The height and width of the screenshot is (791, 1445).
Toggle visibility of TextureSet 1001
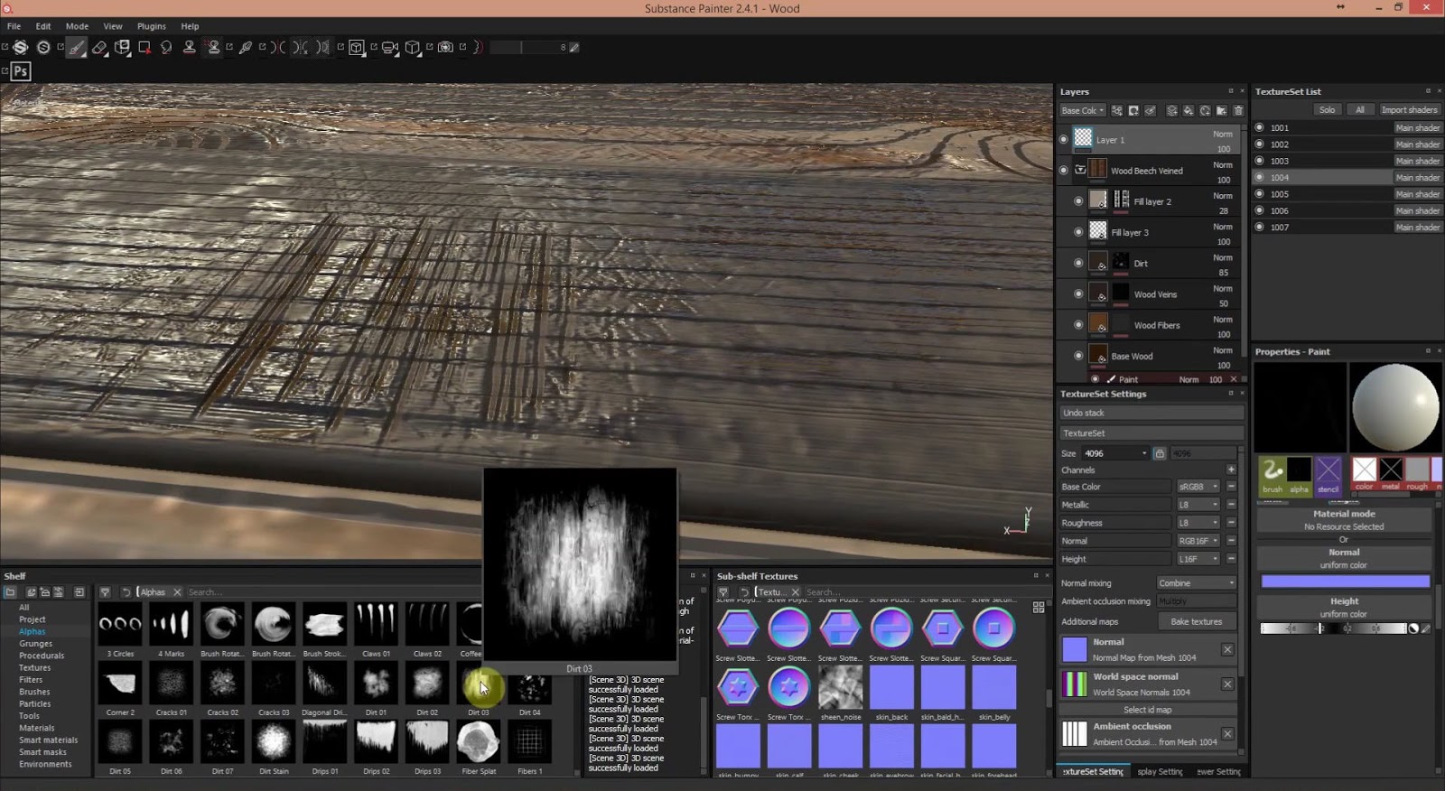pyautogui.click(x=1260, y=127)
